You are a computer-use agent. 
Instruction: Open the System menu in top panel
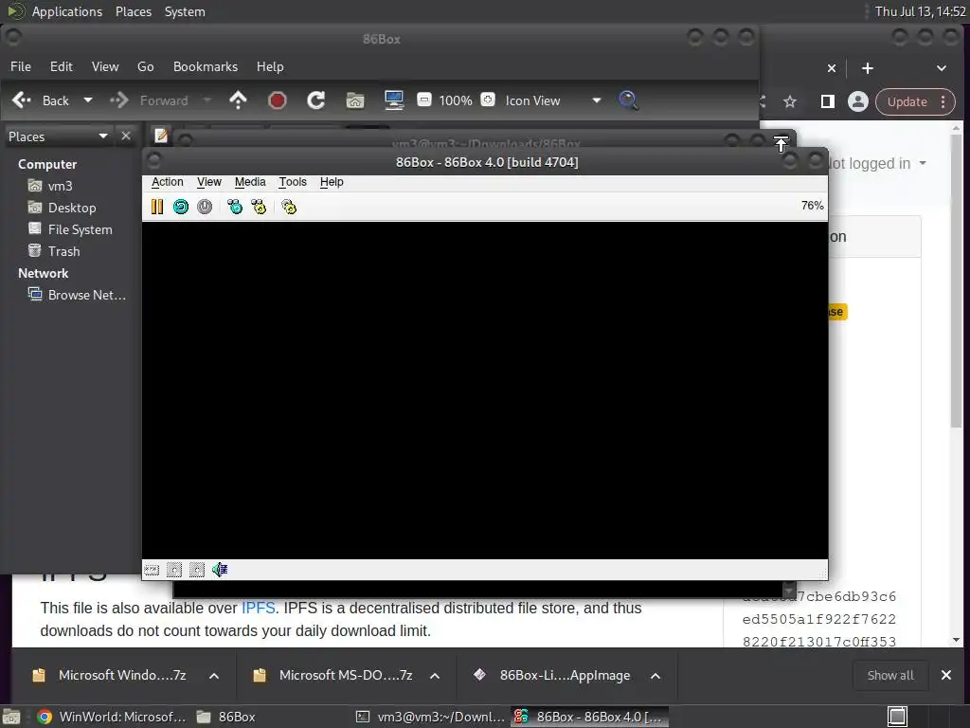point(185,11)
